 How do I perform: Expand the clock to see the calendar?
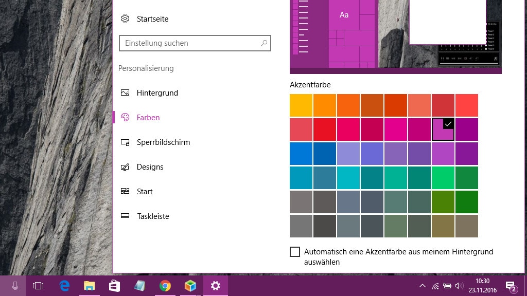[x=482, y=285]
